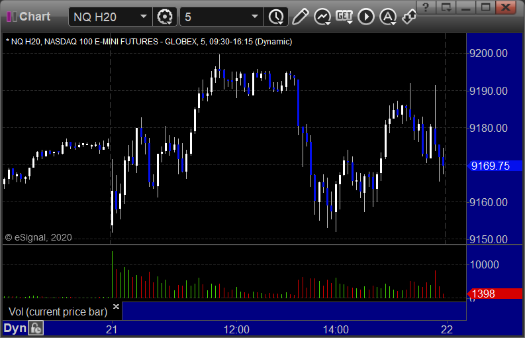The image size is (525, 338).
Task: Open the time template clock icon
Action: point(276,17)
